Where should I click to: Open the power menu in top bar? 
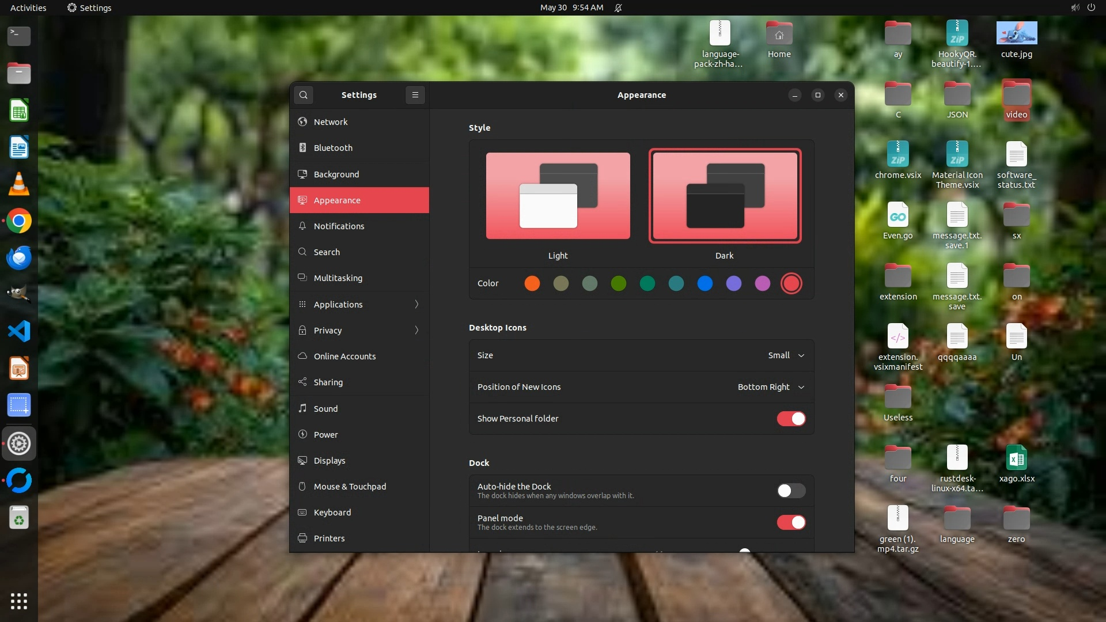(1091, 7)
